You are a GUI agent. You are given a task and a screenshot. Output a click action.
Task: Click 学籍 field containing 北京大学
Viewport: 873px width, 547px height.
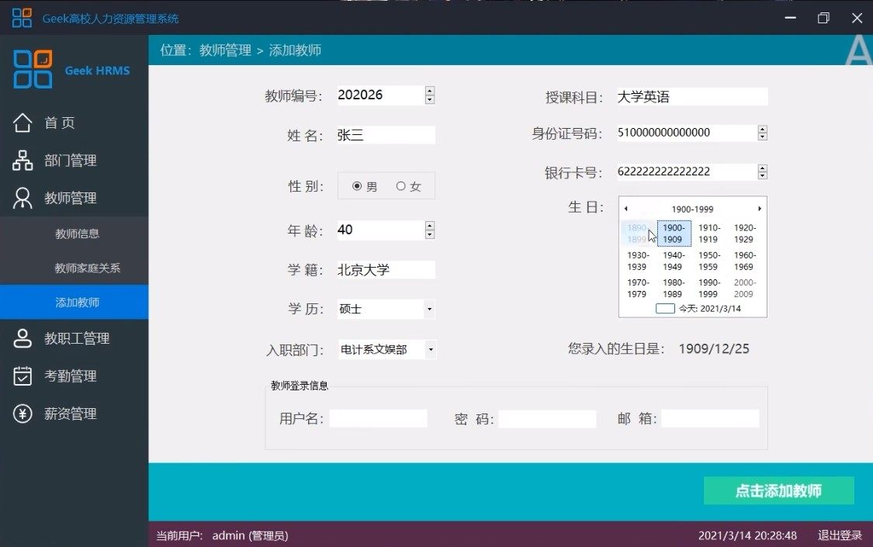386,270
